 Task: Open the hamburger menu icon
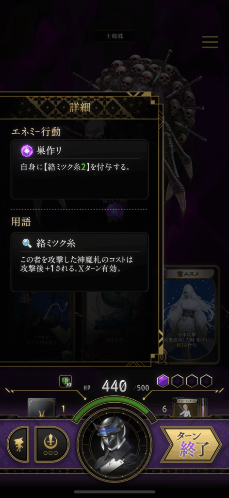tap(210, 42)
